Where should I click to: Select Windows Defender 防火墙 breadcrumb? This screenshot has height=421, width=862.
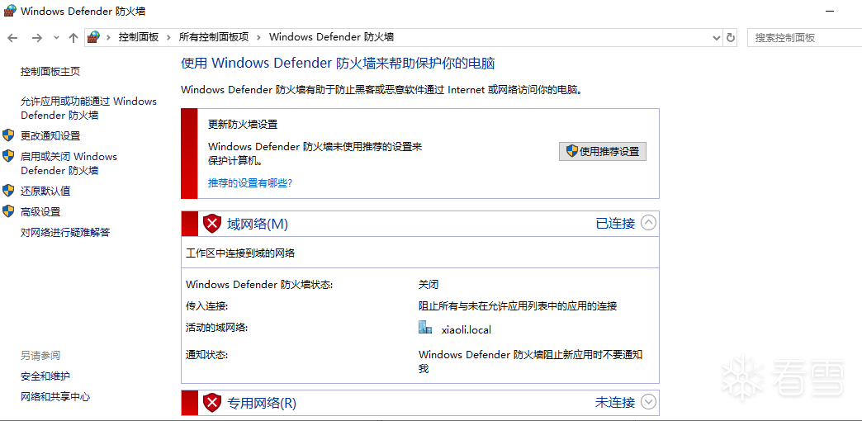331,37
